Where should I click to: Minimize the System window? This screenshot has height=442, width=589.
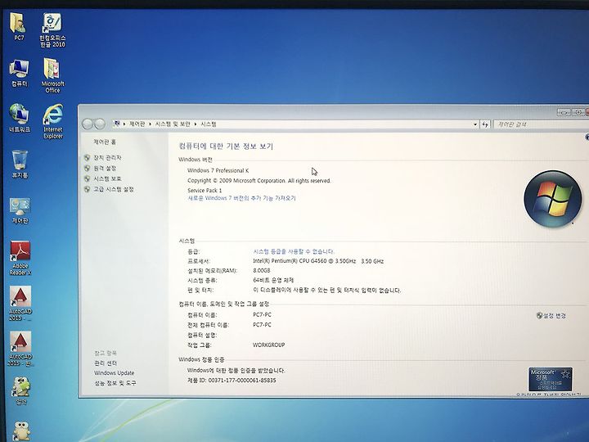pyautogui.click(x=564, y=112)
